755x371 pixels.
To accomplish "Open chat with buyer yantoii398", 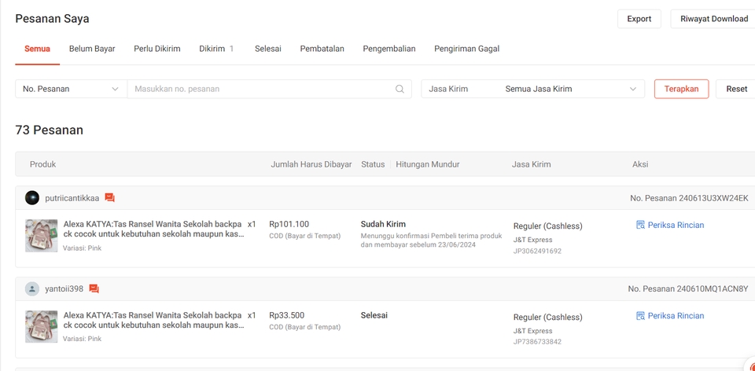I will pyautogui.click(x=94, y=288).
